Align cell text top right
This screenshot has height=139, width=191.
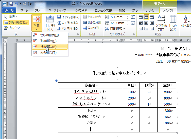(x=152, y=17)
